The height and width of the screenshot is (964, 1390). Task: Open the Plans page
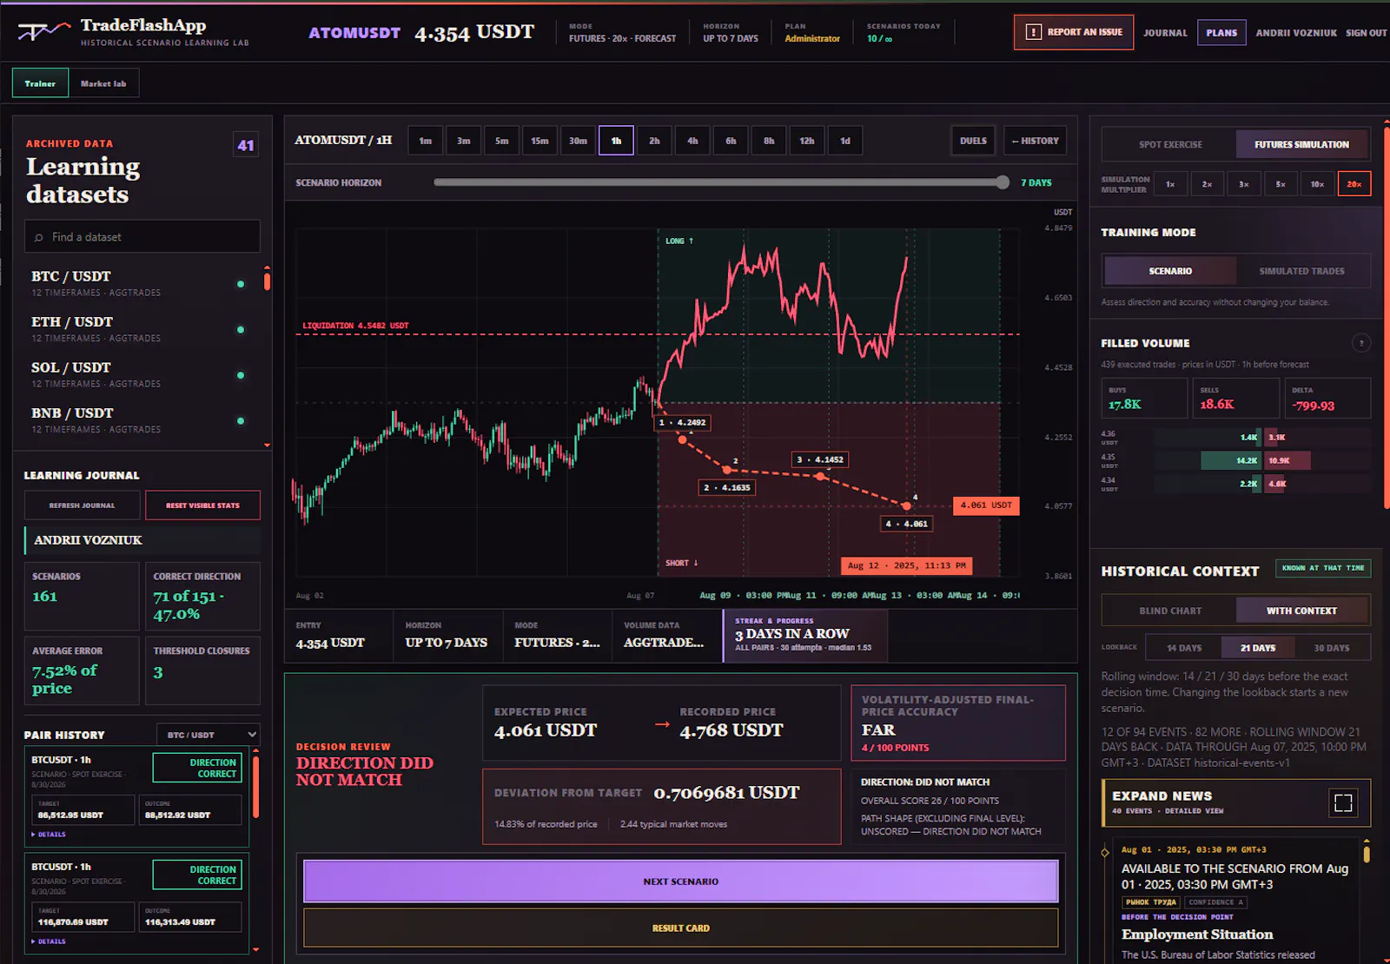click(x=1221, y=32)
